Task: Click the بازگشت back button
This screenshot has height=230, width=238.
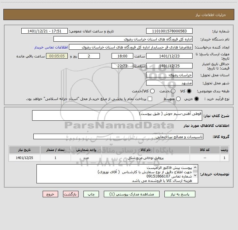Action: [x=71, y=194]
